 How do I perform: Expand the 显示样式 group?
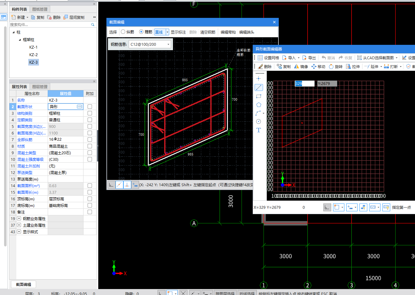[x=19, y=232]
